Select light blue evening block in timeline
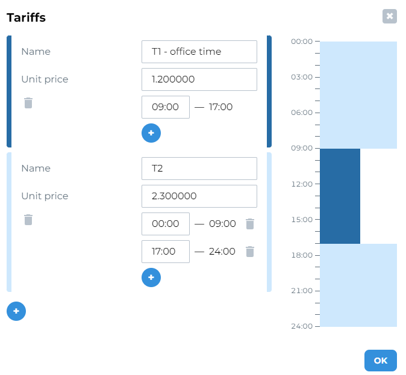The width and height of the screenshot is (406, 375). 358,285
